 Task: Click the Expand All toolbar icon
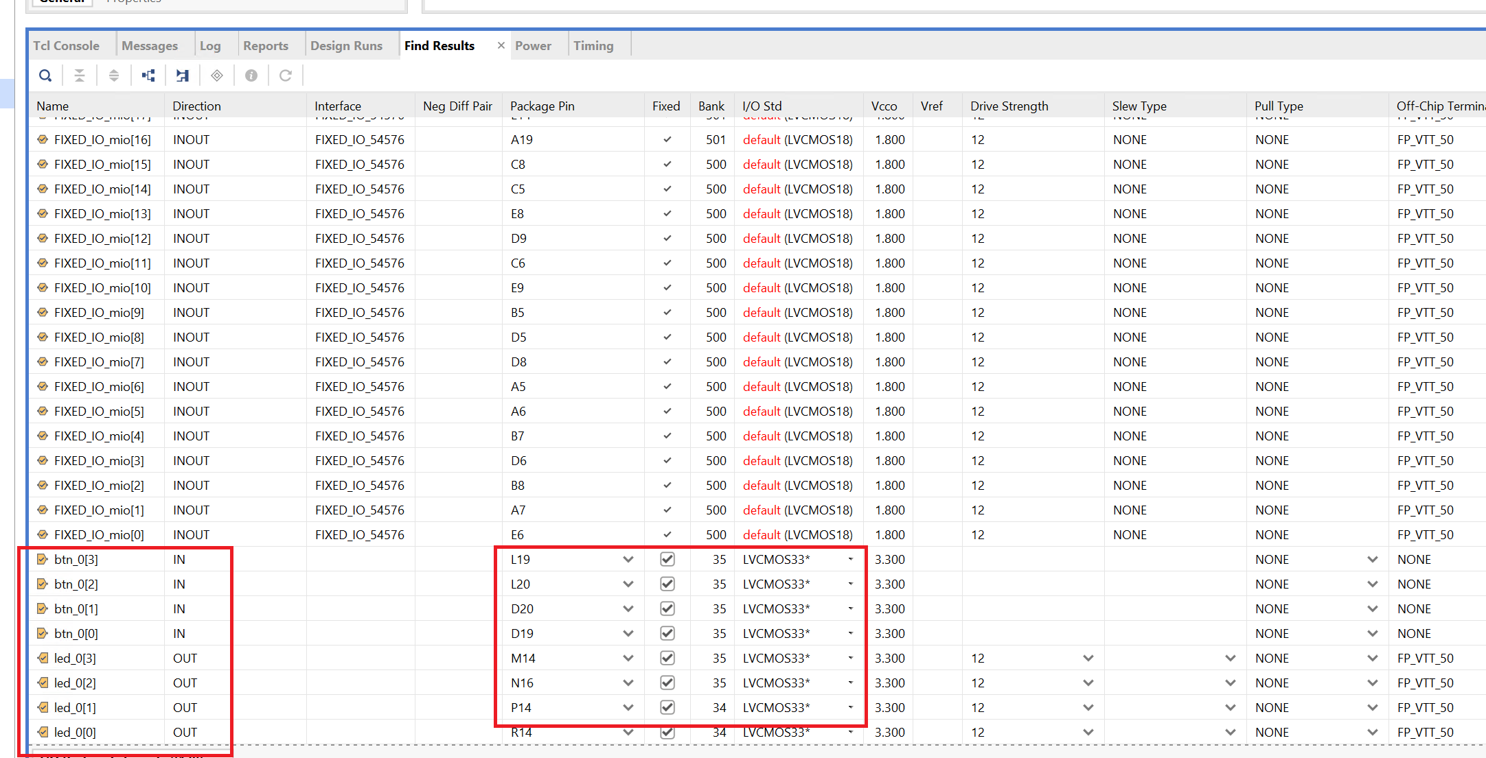(114, 75)
